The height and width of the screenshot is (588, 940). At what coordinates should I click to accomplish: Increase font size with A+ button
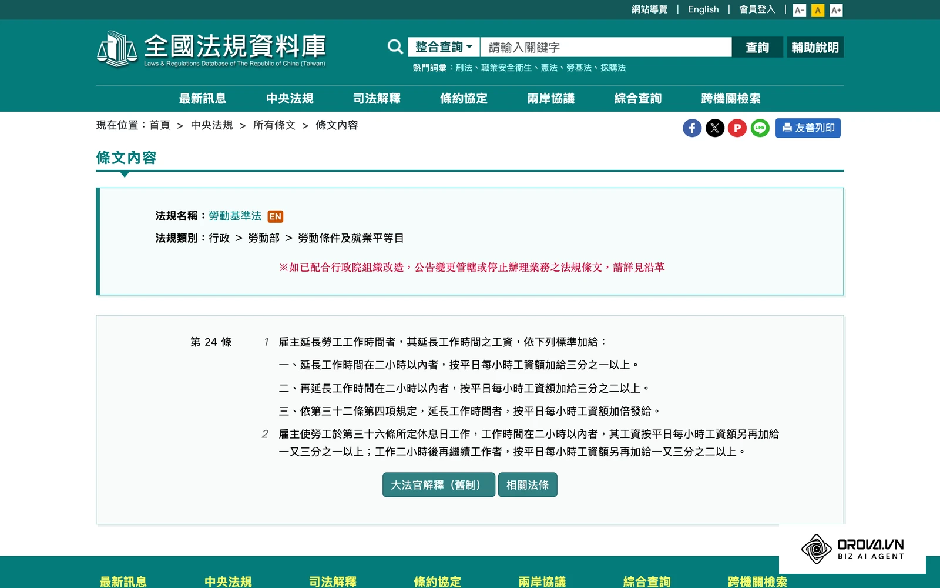point(836,10)
